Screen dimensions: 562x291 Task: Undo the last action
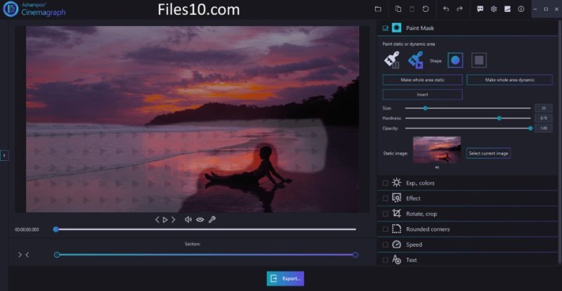[x=446, y=9]
